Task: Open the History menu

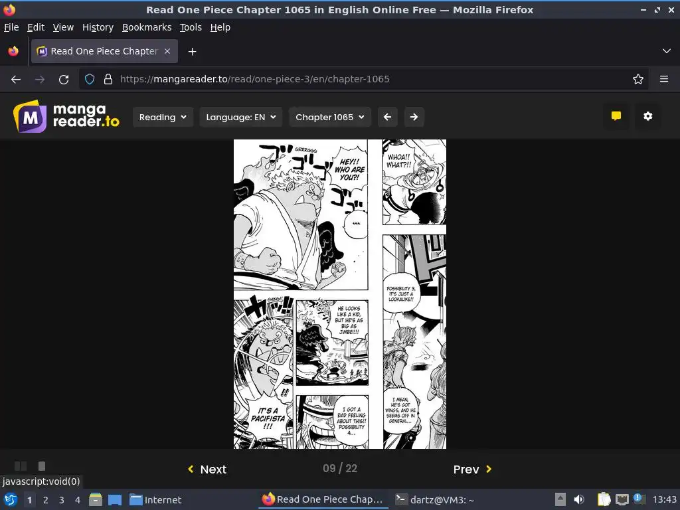Action: point(98,27)
